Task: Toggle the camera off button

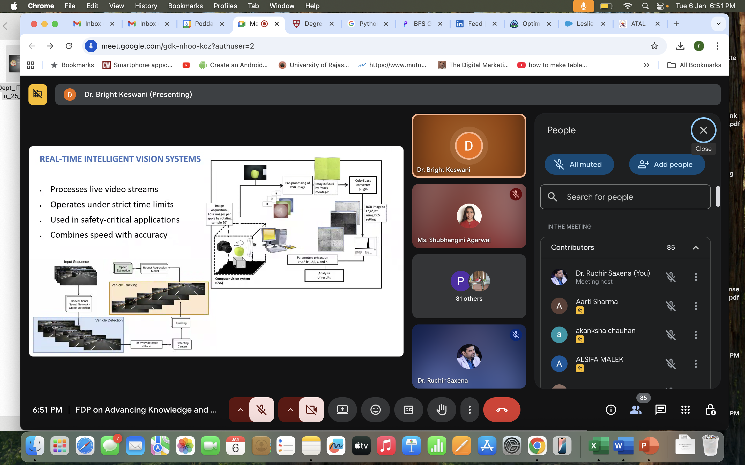Action: tap(311, 410)
